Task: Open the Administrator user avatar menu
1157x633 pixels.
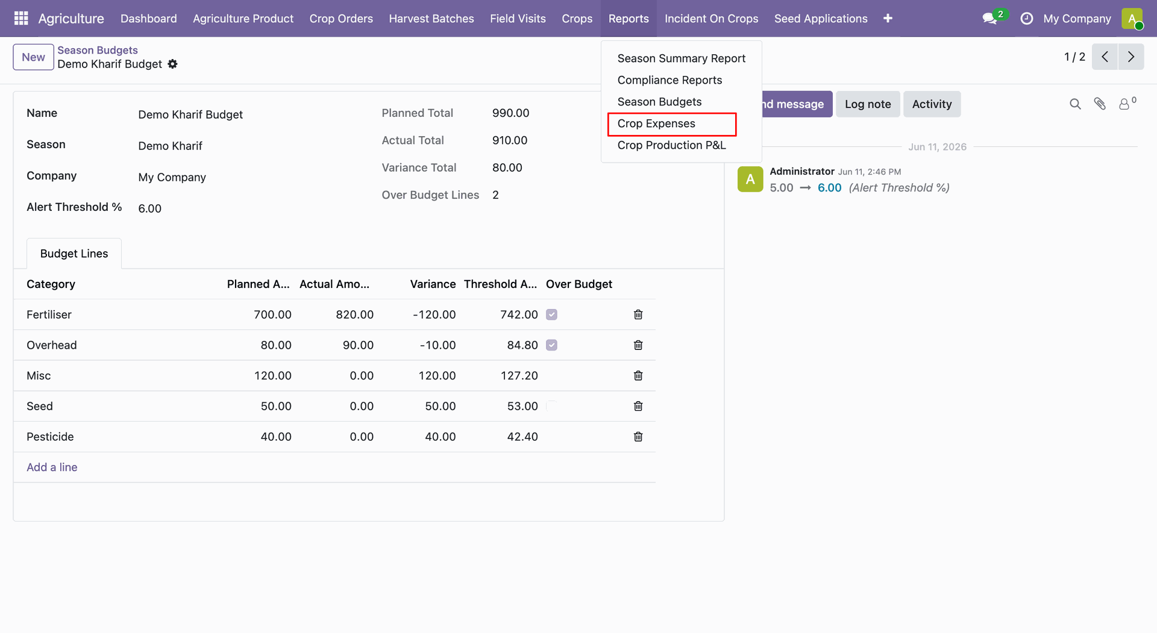Action: click(x=1132, y=18)
